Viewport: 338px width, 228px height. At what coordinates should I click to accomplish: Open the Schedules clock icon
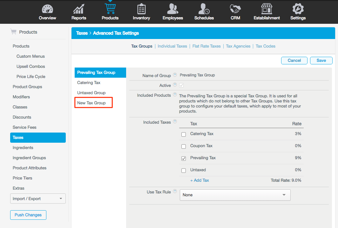pyautogui.click(x=204, y=9)
